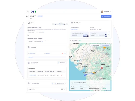Screen dimensions: 135x101
Task: Click the Truck Registration Number card
Action: tap(80, 34)
